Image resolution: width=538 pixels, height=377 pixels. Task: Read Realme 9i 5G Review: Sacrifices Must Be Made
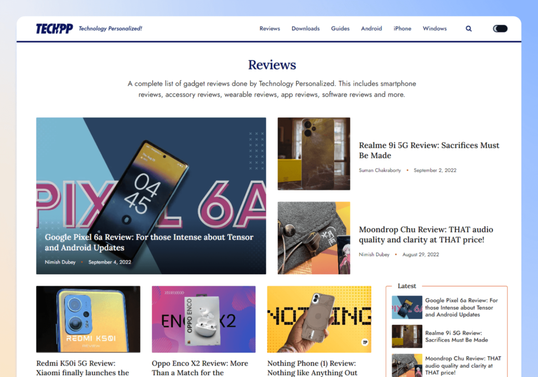[429, 150]
